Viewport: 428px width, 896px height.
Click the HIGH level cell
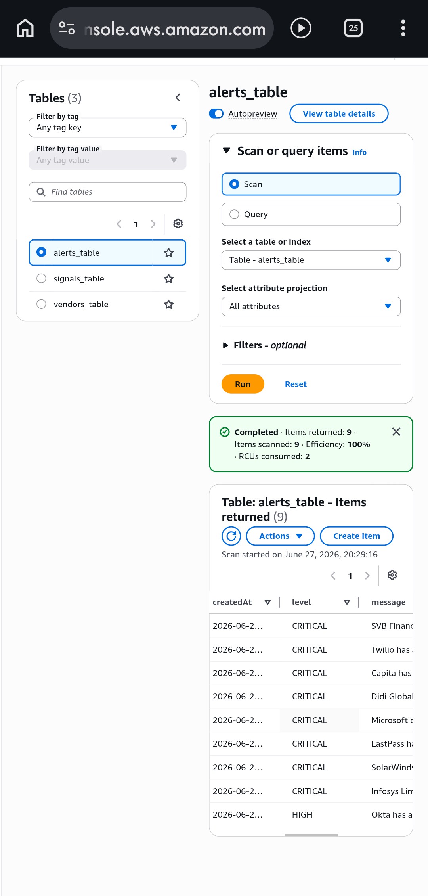(302, 815)
